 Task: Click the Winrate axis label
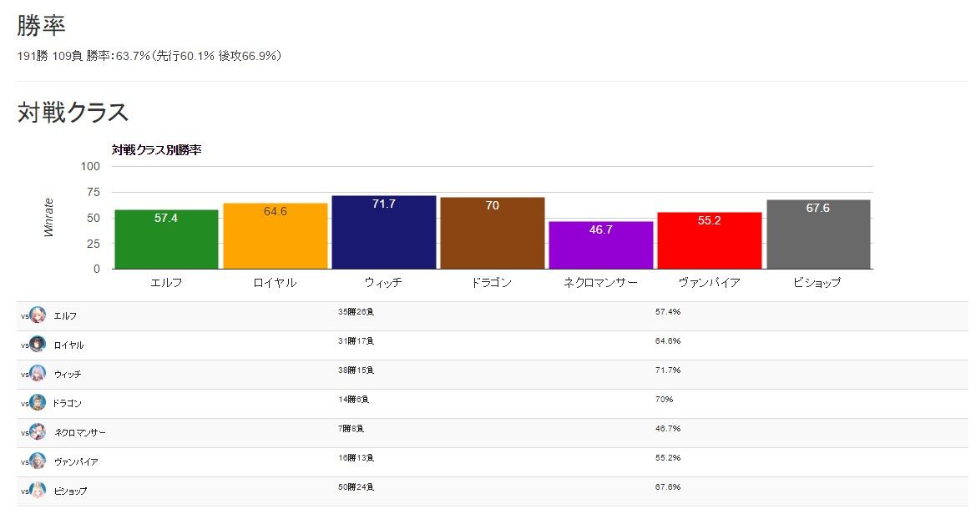point(48,217)
